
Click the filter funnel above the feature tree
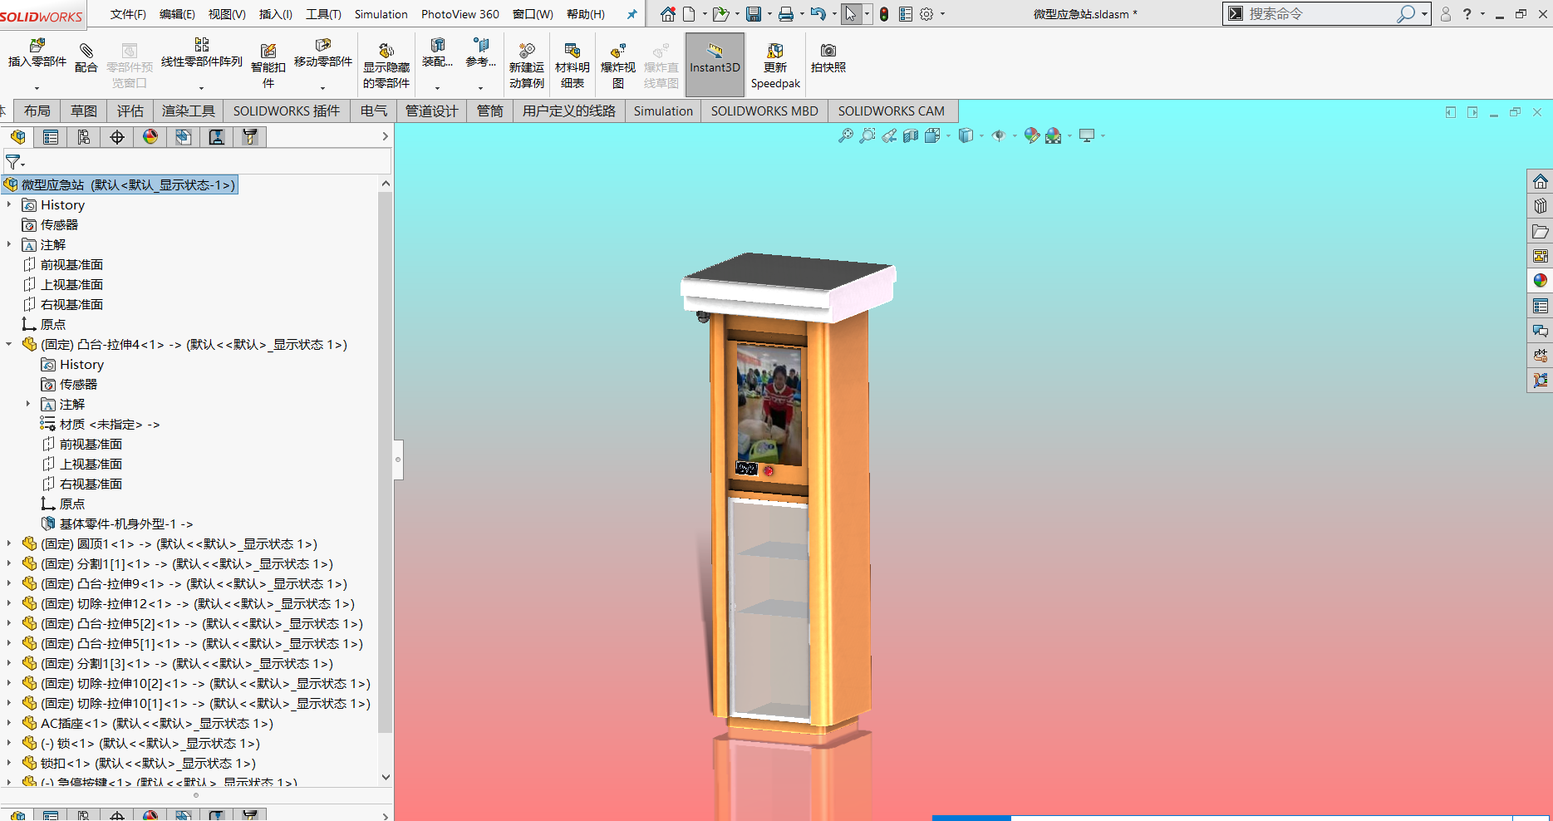point(13,162)
